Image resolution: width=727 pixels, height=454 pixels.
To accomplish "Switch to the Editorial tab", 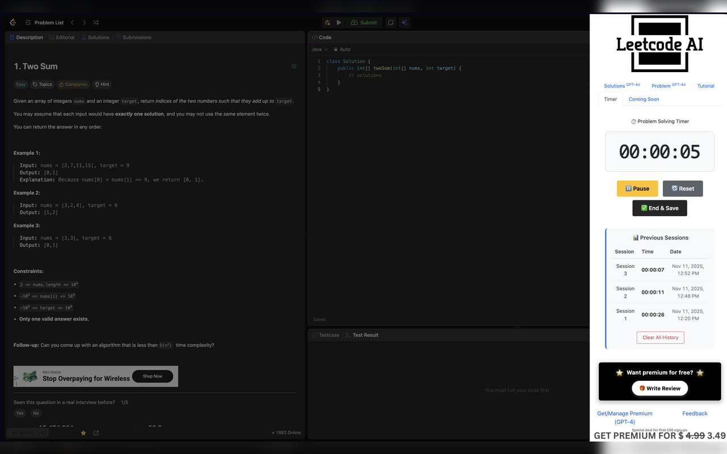I will [x=61, y=37].
